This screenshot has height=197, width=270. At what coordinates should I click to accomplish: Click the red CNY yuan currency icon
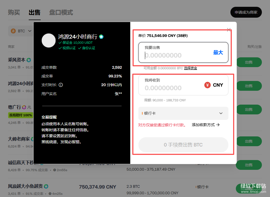tap(207, 85)
